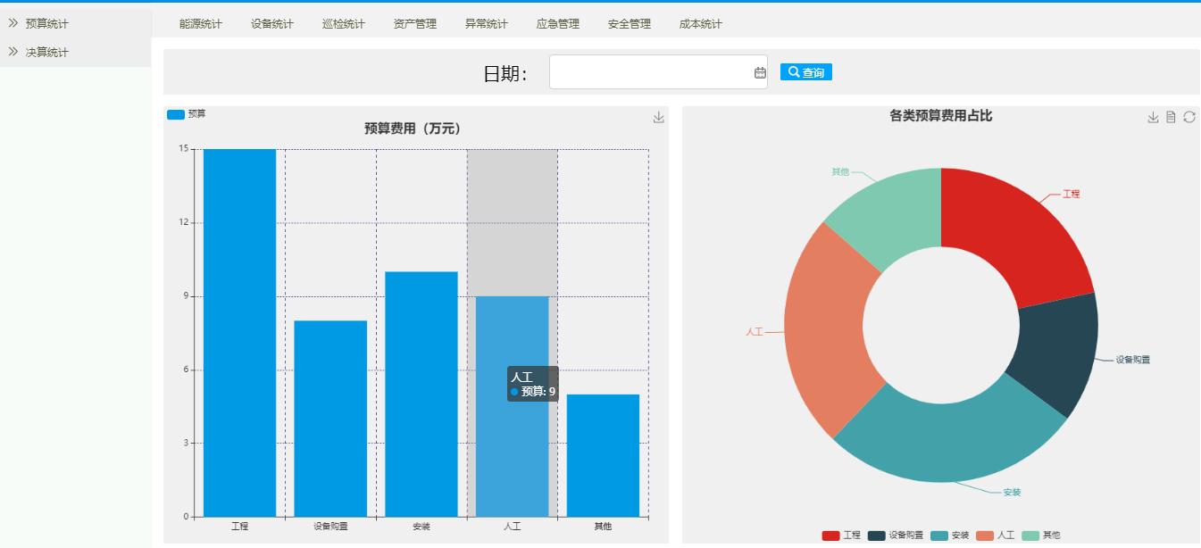Open the 应急管理 tab

point(557,24)
